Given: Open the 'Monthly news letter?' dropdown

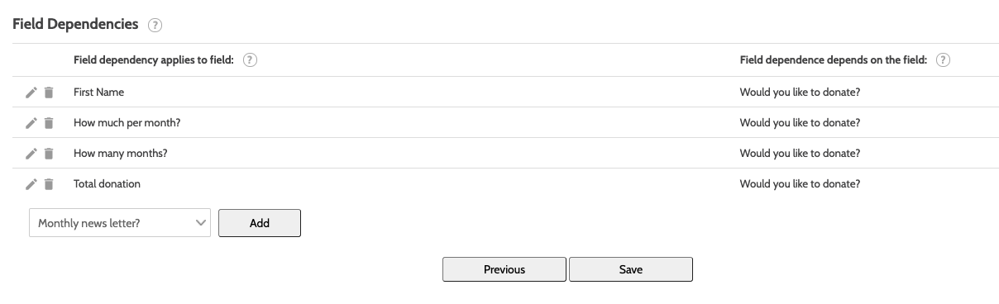Looking at the screenshot, I should point(120,223).
